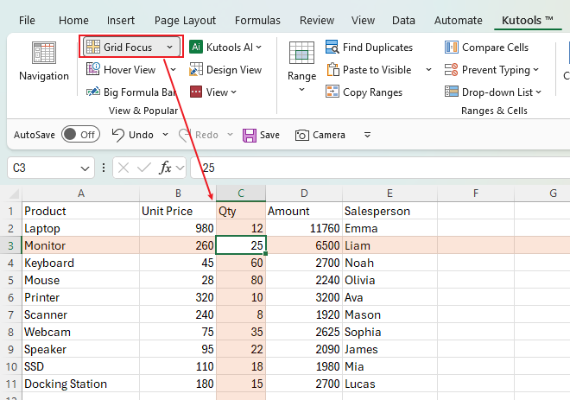Select the Qty value 80 cell
Viewport: 570px width, 400px height.
click(x=241, y=280)
